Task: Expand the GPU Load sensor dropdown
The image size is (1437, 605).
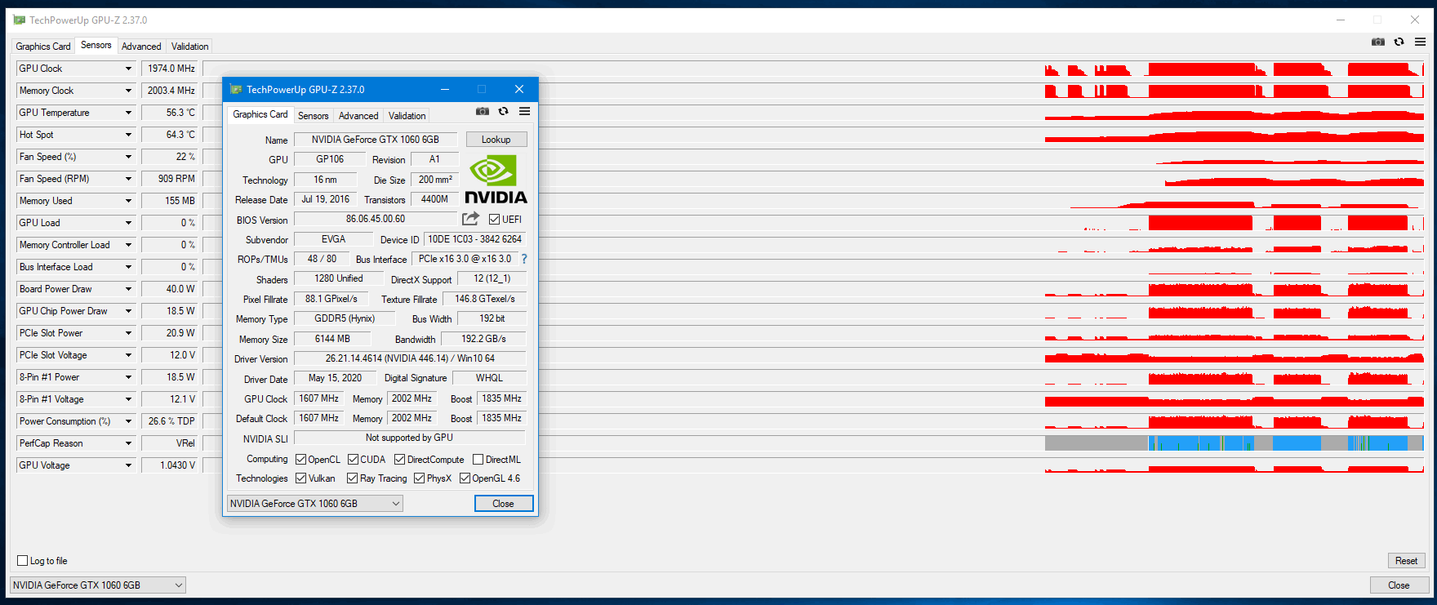Action: tap(128, 223)
